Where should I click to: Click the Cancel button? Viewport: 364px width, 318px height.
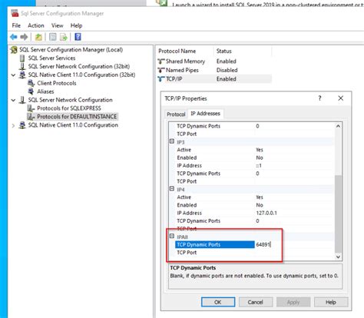[x=256, y=302]
